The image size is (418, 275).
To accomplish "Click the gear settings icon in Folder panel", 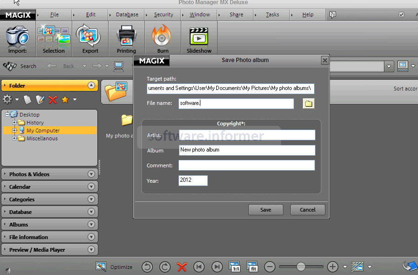I will 7,99.
